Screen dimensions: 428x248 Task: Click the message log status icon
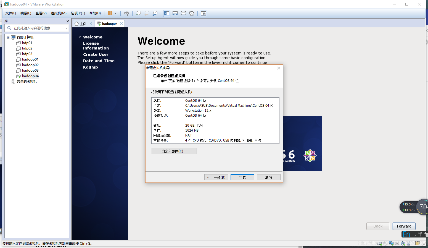pyautogui.click(x=418, y=243)
